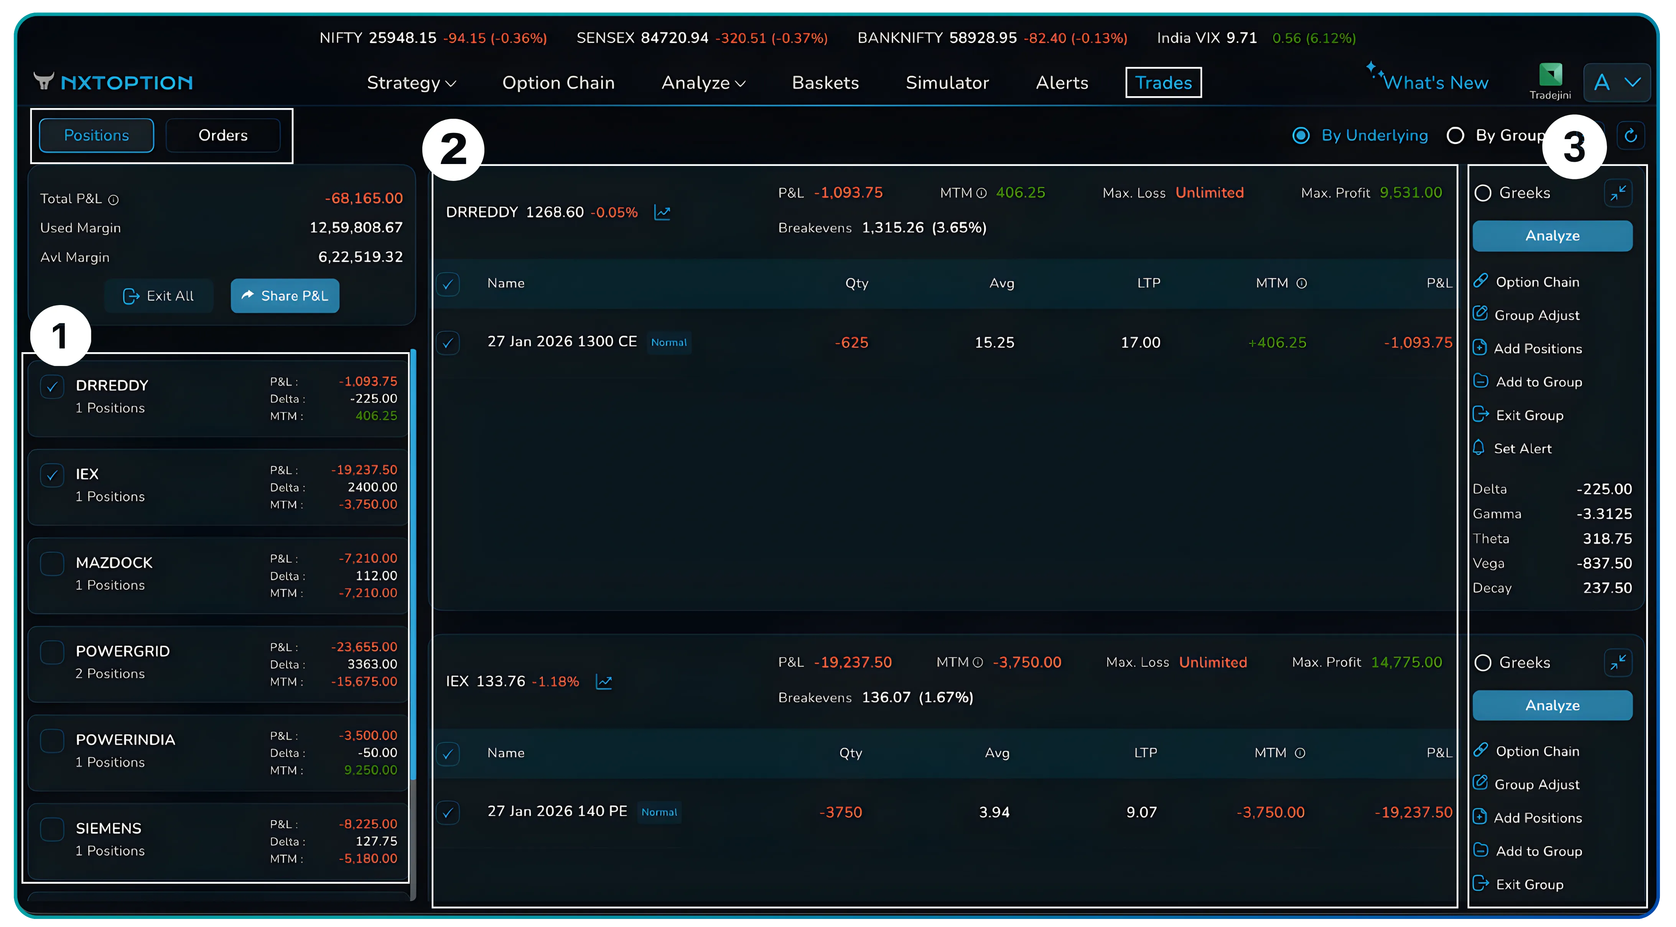Click the Set Alert bell icon
This screenshot has height=927, width=1676.
[1480, 448]
